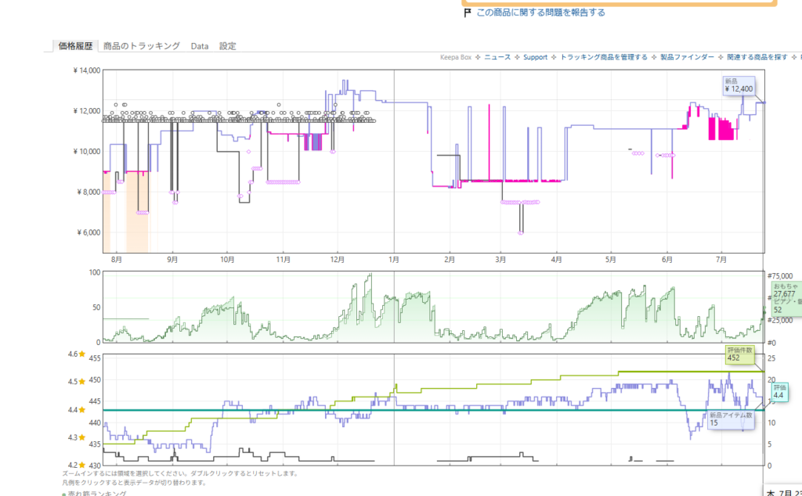Click the ¥ 14,000 axis label

pyautogui.click(x=86, y=70)
